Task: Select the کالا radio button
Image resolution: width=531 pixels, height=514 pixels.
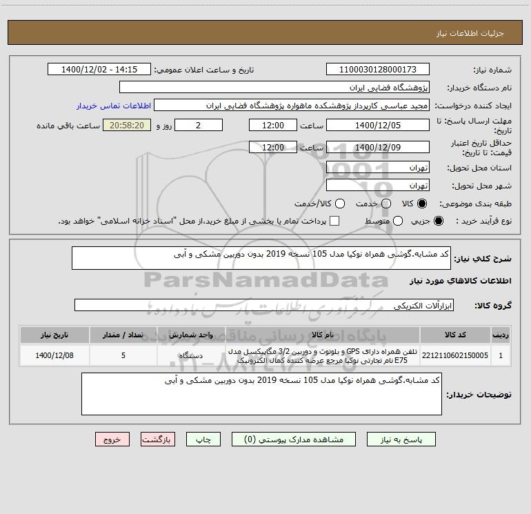Action: 422,204
